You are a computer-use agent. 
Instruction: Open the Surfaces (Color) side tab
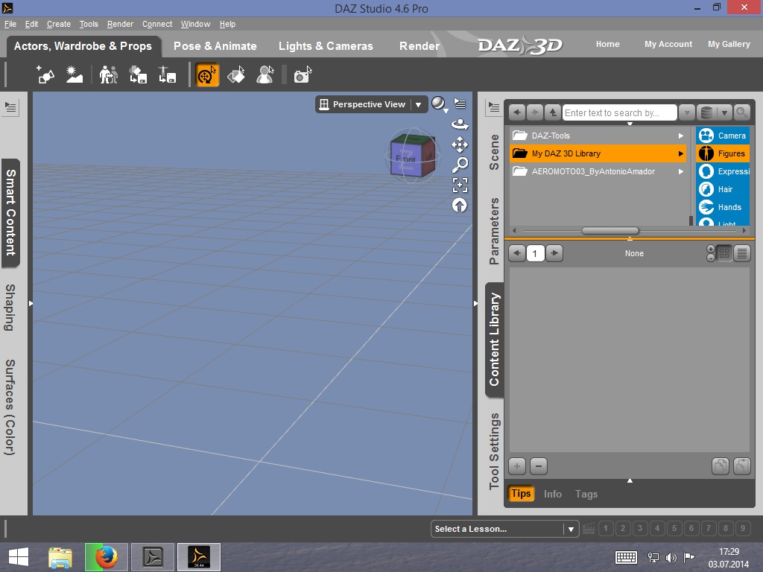(10, 407)
